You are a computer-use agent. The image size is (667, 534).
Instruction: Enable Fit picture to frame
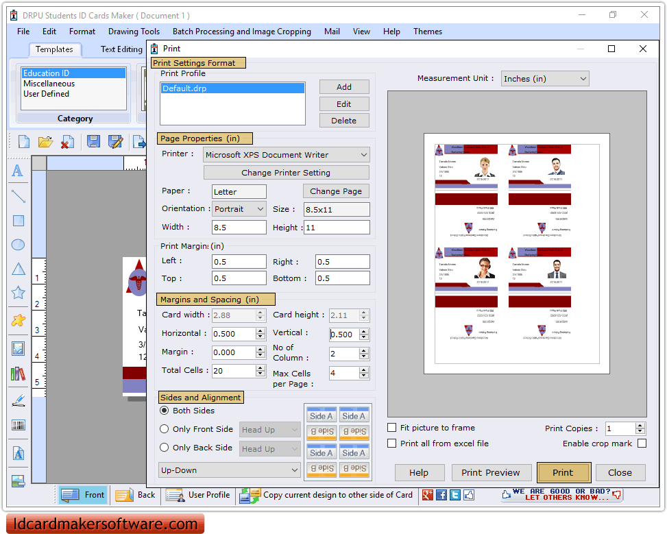392,427
